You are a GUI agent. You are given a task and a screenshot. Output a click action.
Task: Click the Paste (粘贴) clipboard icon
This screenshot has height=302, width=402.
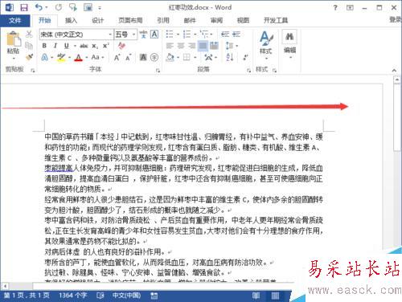[13, 39]
